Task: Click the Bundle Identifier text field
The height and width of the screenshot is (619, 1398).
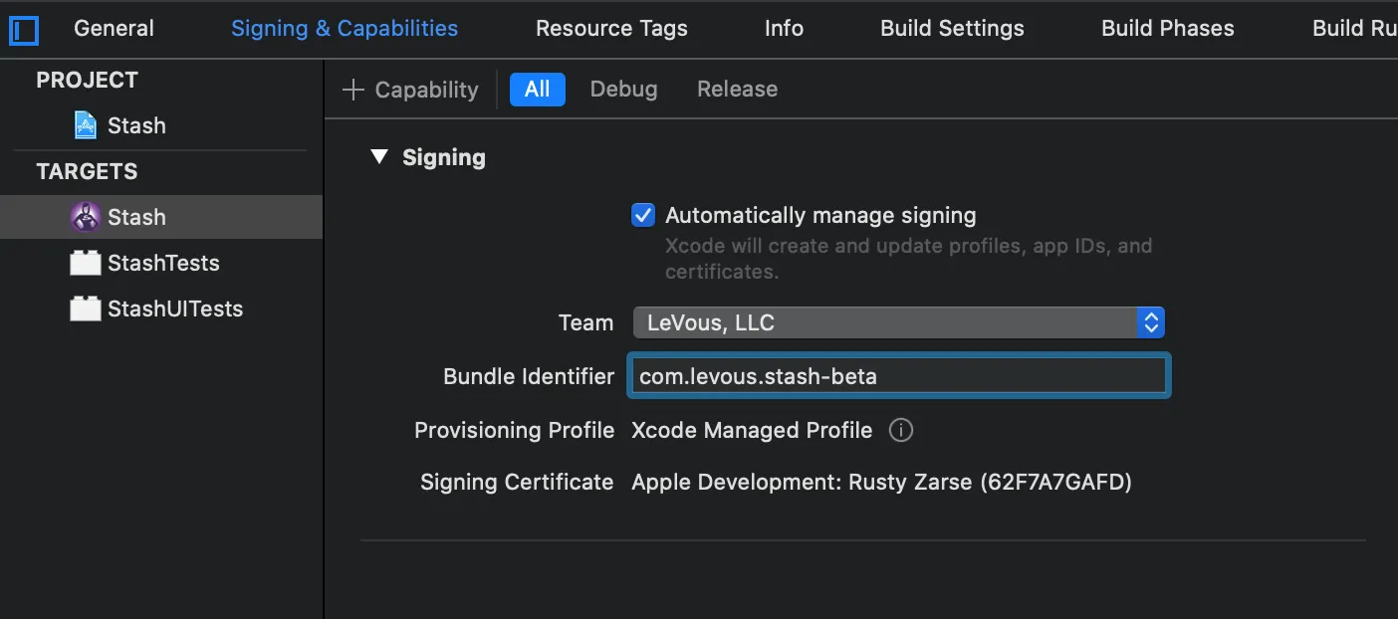Action: pyautogui.click(x=898, y=376)
